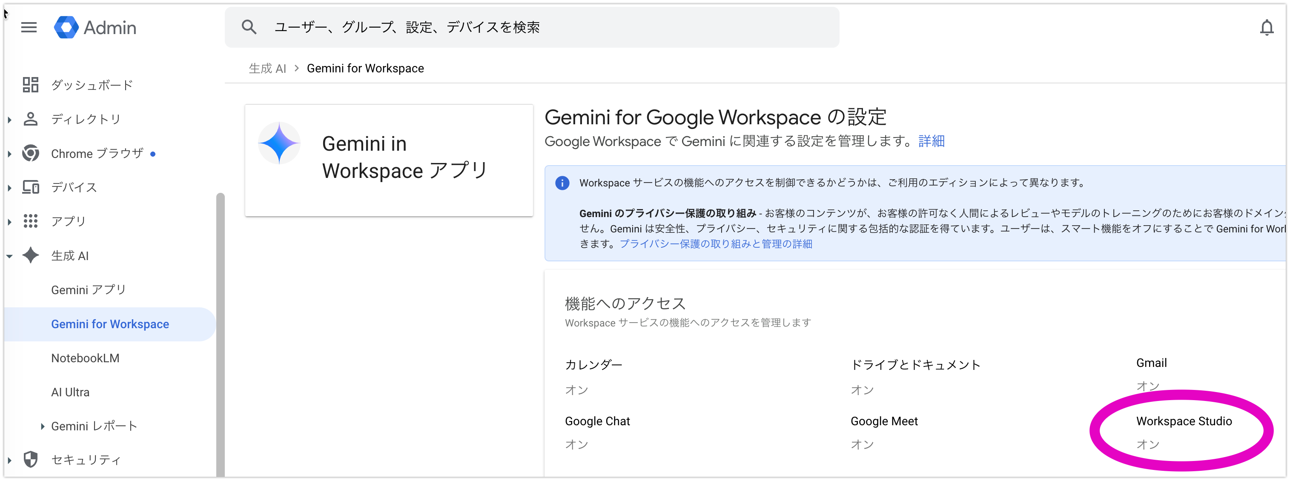The width and height of the screenshot is (1290, 481).
Task: Focus the search field for users and groups
Action: [531, 27]
